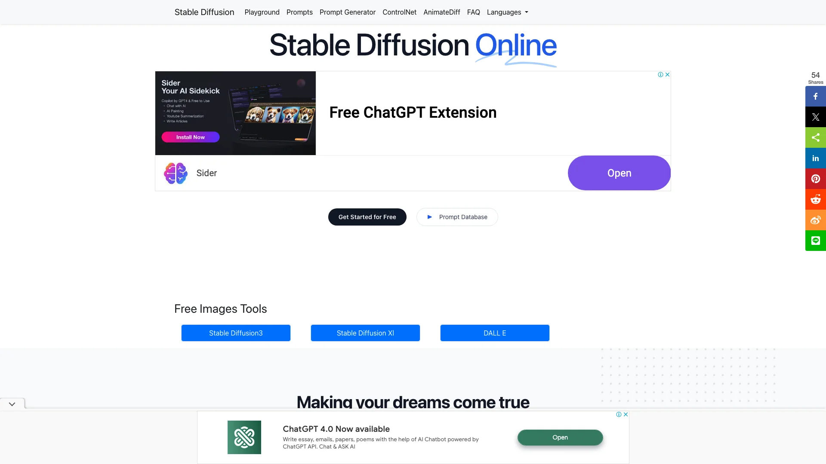826x464 pixels.
Task: Dismiss the Sider advertisement close button
Action: [668, 74]
